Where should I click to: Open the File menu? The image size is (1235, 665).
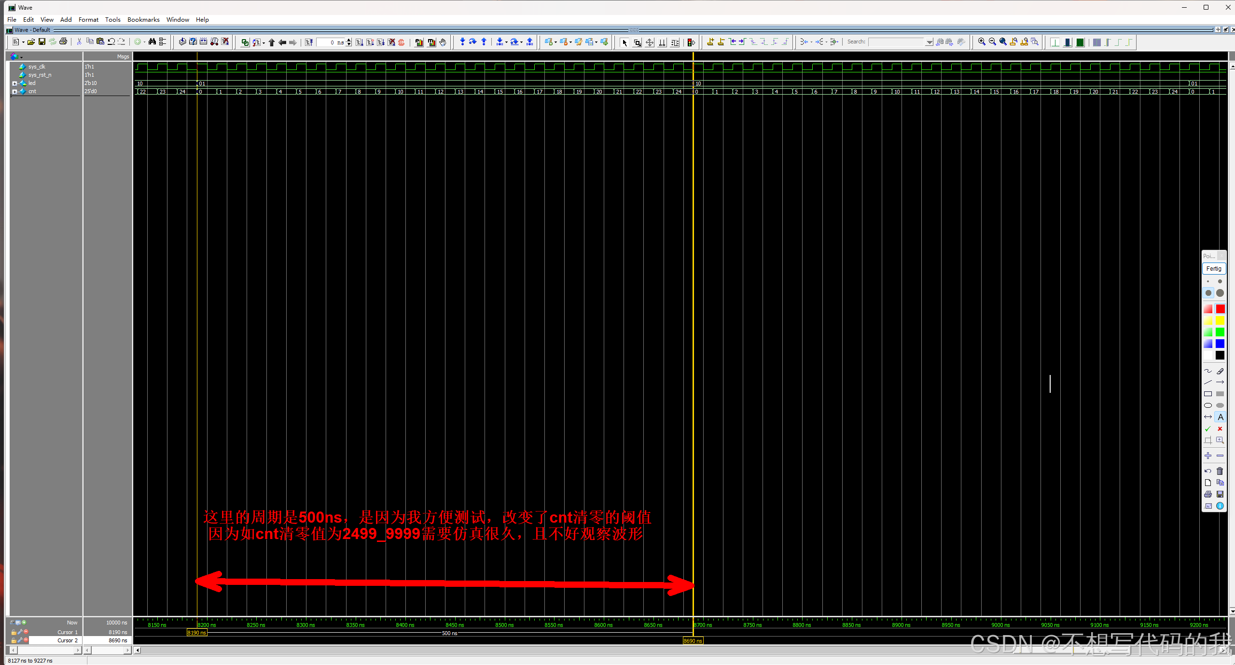click(x=12, y=19)
